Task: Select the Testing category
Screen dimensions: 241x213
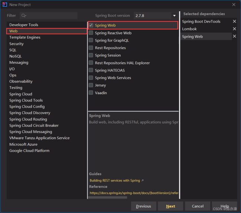Action: [47, 88]
